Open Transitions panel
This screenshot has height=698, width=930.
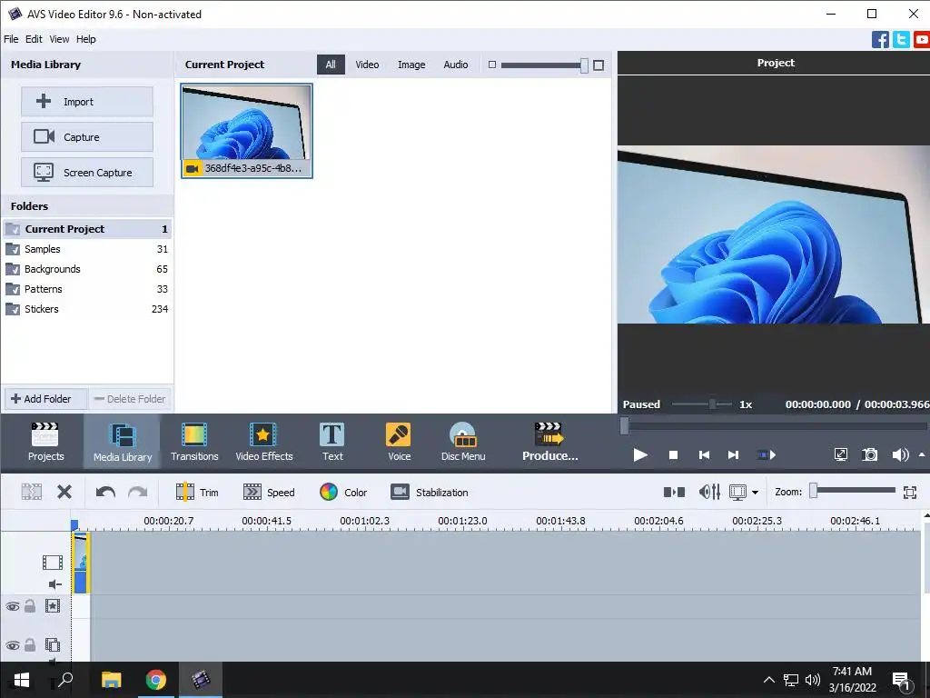[194, 442]
